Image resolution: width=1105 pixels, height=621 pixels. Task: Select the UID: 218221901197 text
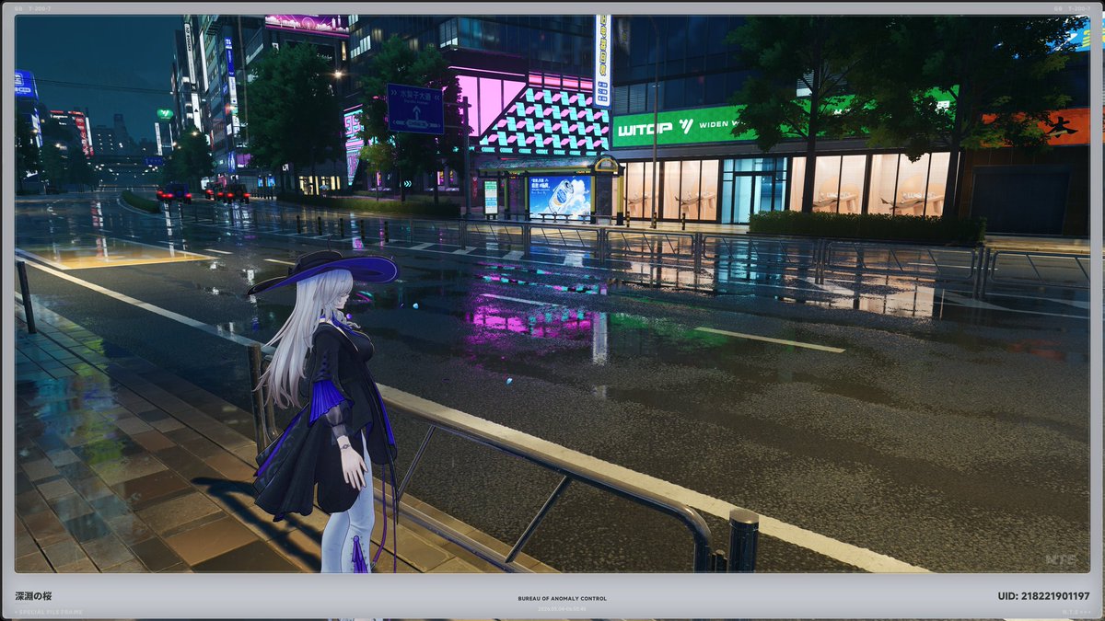click(x=1043, y=596)
